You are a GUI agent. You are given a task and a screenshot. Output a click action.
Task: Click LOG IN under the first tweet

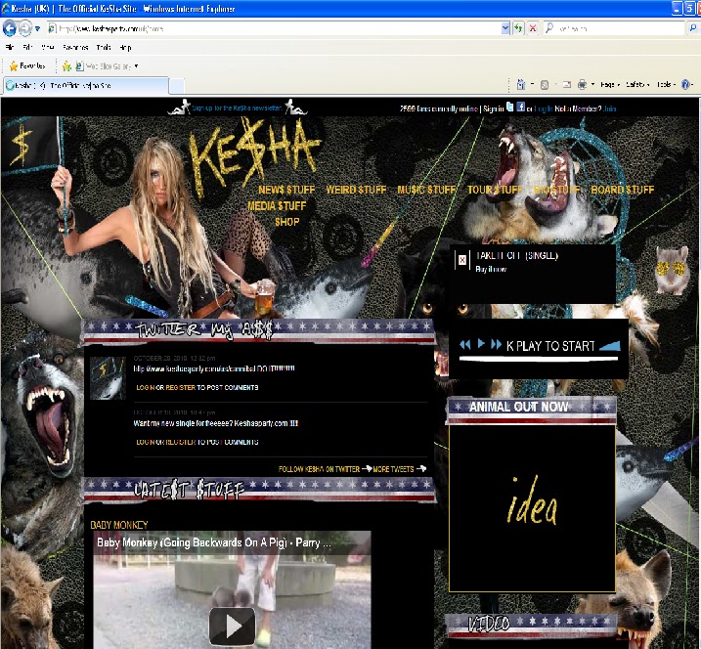point(146,387)
